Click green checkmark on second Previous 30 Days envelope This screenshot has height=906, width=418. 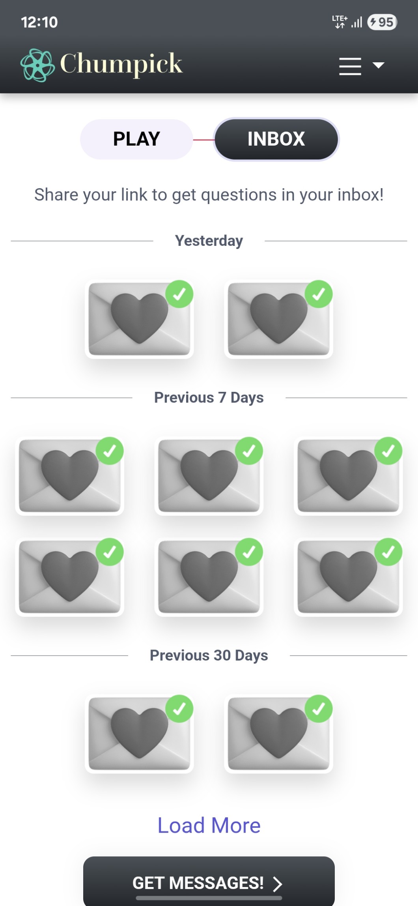(319, 709)
